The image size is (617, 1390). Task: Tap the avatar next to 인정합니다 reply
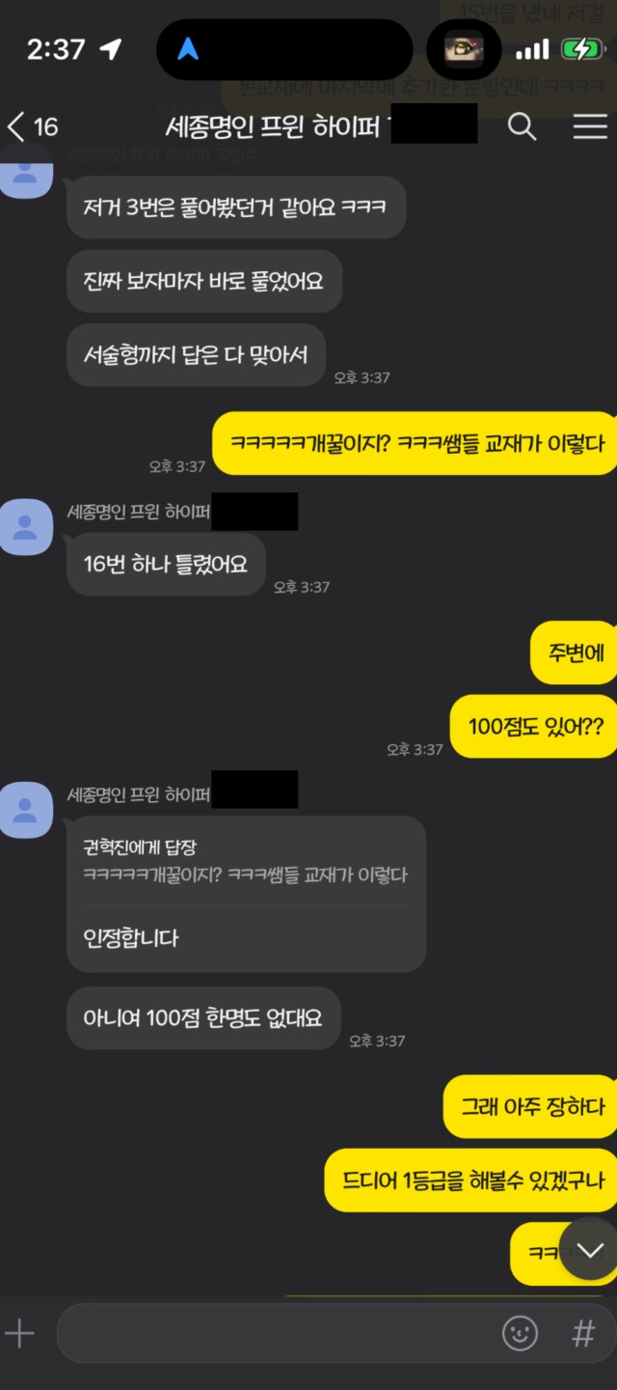coord(26,809)
